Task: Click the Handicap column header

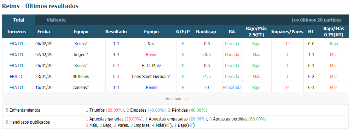Action: (206, 31)
